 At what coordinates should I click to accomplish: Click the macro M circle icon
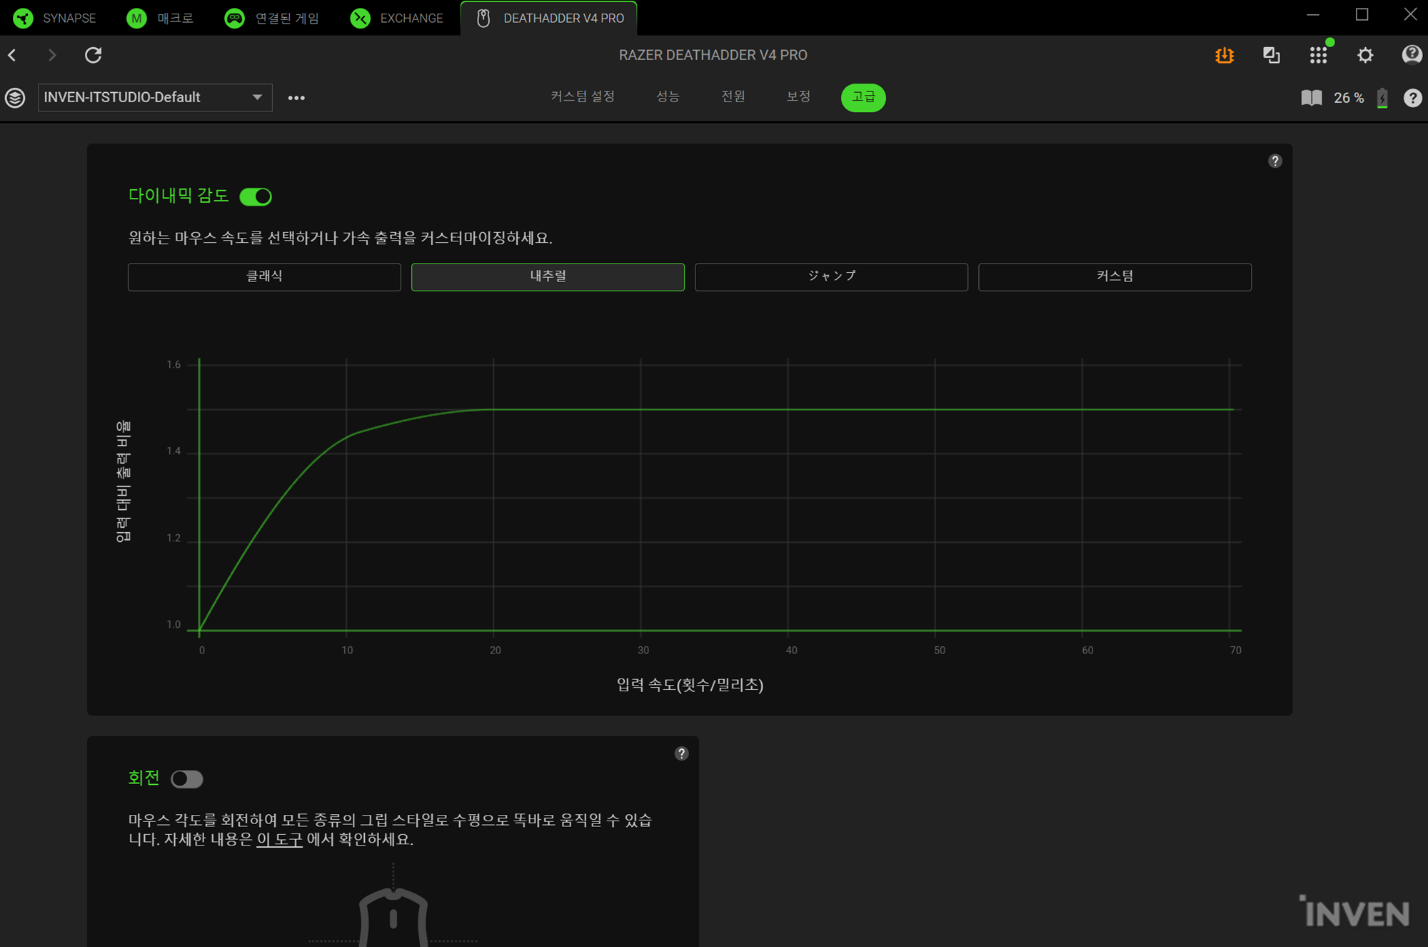click(136, 18)
